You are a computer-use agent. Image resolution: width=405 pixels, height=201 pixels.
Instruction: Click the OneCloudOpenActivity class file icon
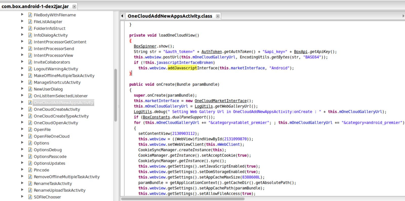point(30,123)
